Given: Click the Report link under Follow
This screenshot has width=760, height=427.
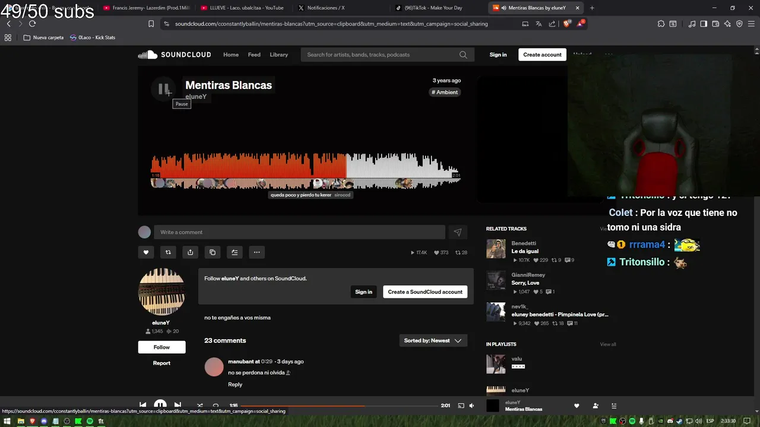Looking at the screenshot, I should click(161, 363).
